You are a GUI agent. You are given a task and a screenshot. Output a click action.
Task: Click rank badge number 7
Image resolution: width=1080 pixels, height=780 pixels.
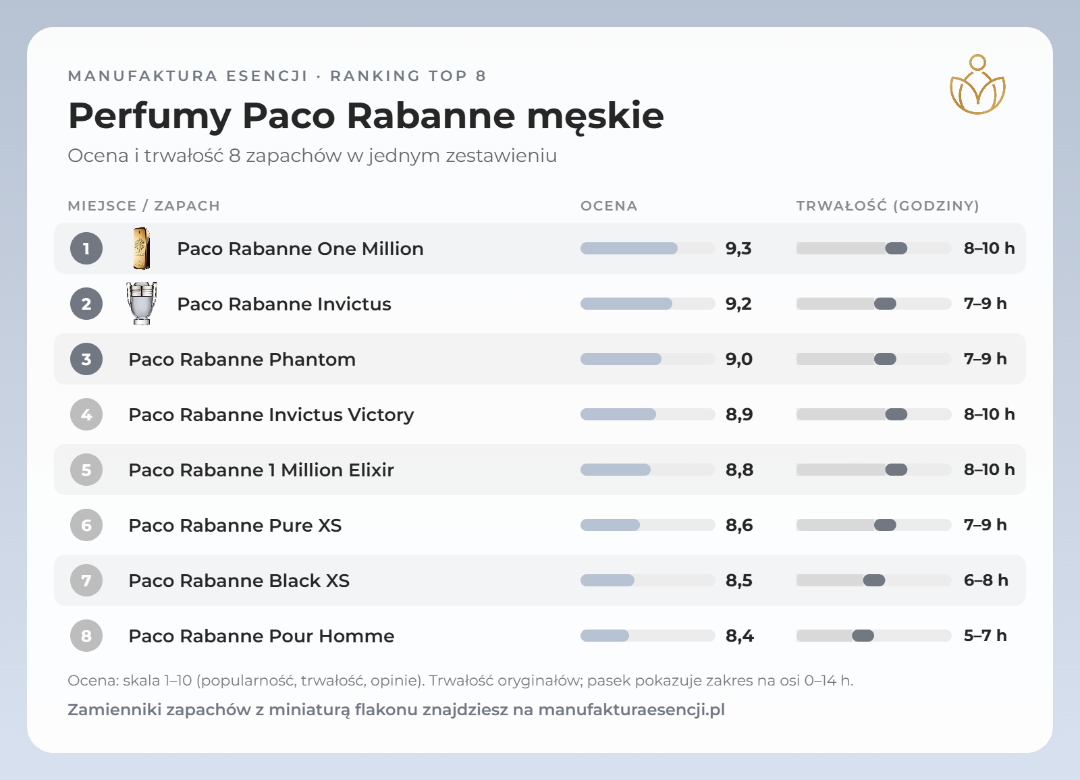(x=86, y=580)
